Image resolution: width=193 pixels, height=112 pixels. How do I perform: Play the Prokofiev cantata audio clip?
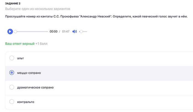(10, 31)
